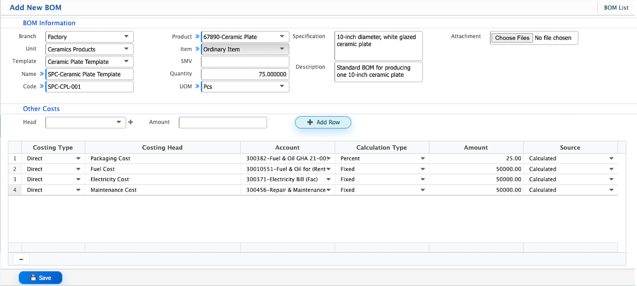The width and height of the screenshot is (637, 286).
Task: Click the minus remove-row button below the grid
Action: coord(21,259)
